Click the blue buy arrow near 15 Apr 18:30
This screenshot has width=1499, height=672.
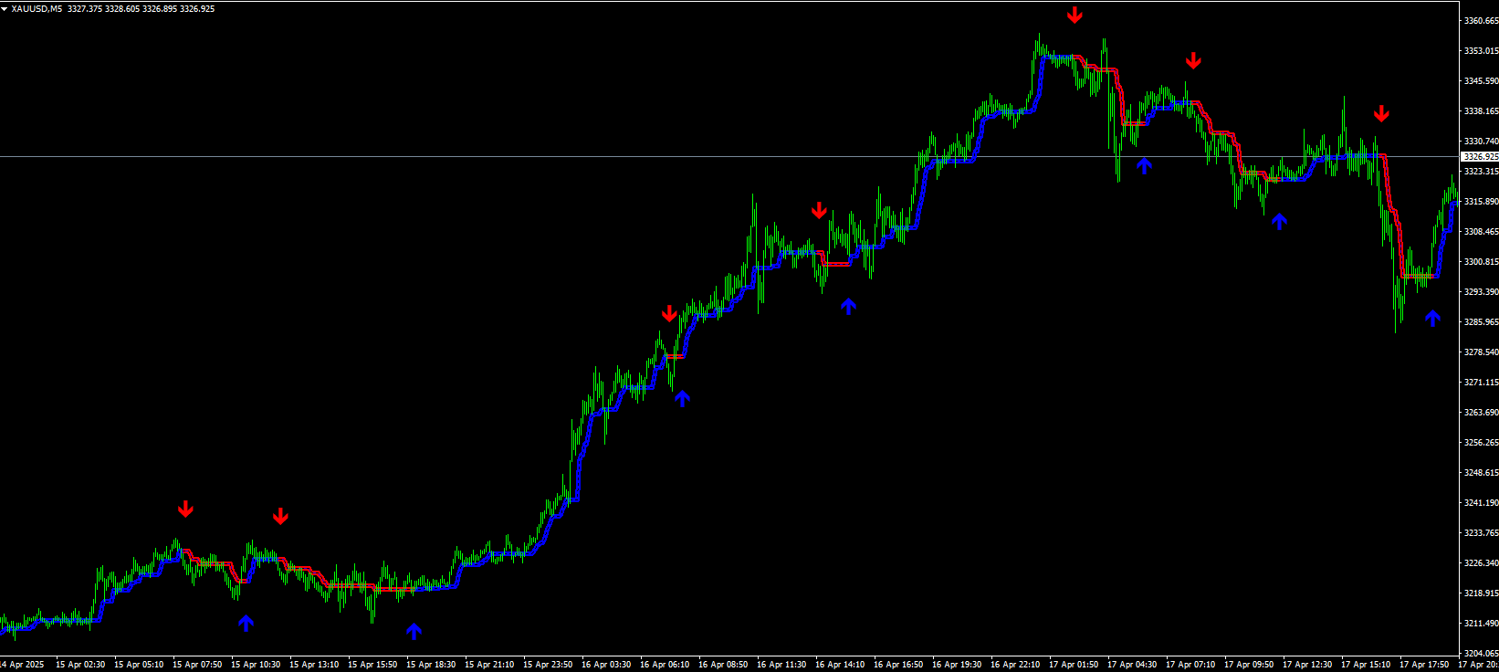[414, 631]
